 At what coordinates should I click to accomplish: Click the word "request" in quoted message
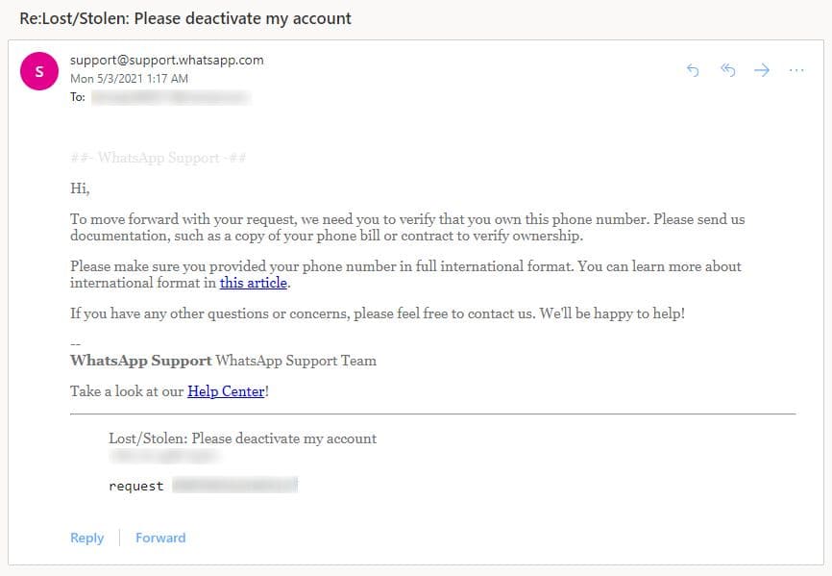click(135, 487)
